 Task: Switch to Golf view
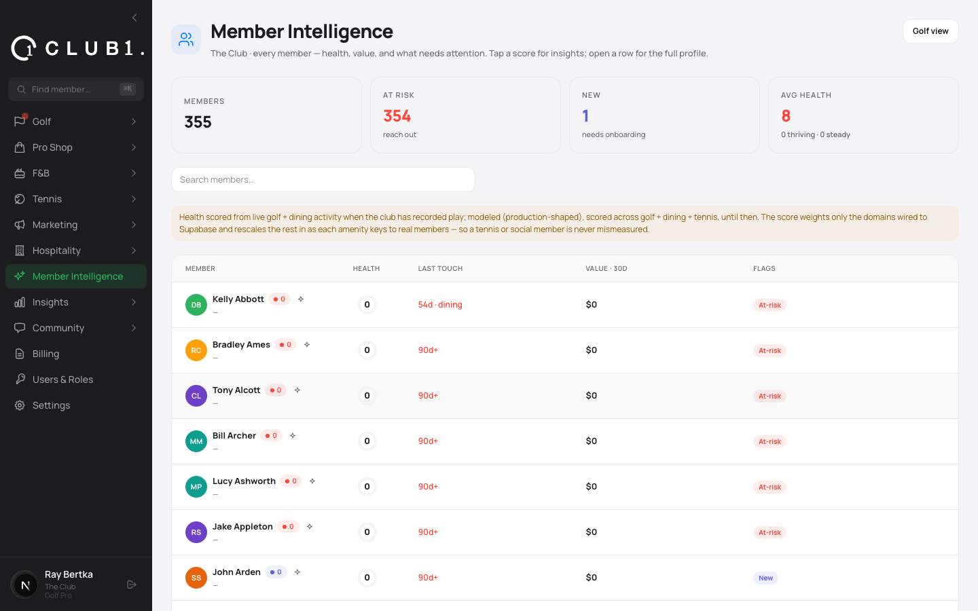(x=930, y=31)
